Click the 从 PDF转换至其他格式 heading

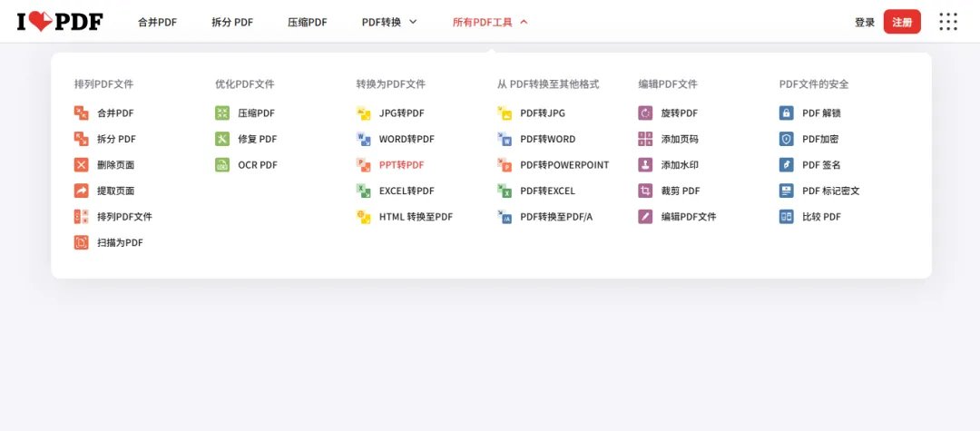pos(548,83)
